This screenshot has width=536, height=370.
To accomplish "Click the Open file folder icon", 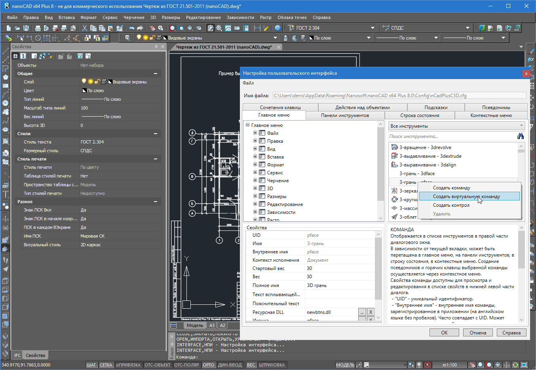I will point(17,28).
